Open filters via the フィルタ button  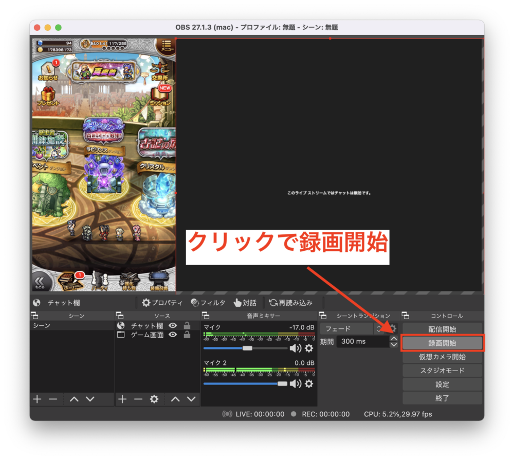pos(208,303)
